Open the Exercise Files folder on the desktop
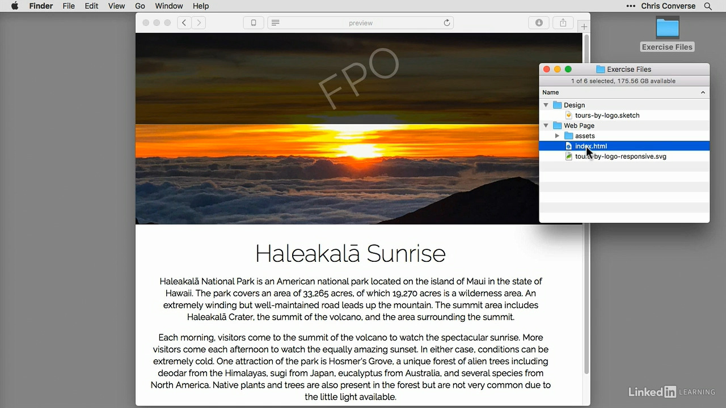Screen dimensions: 726x408 tap(667, 27)
